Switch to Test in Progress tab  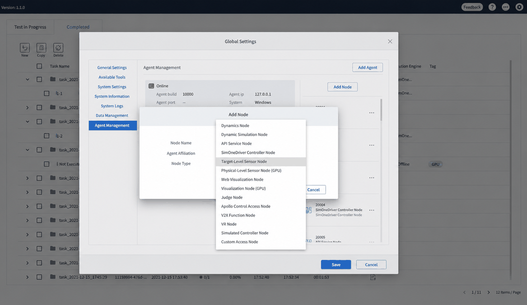point(30,27)
